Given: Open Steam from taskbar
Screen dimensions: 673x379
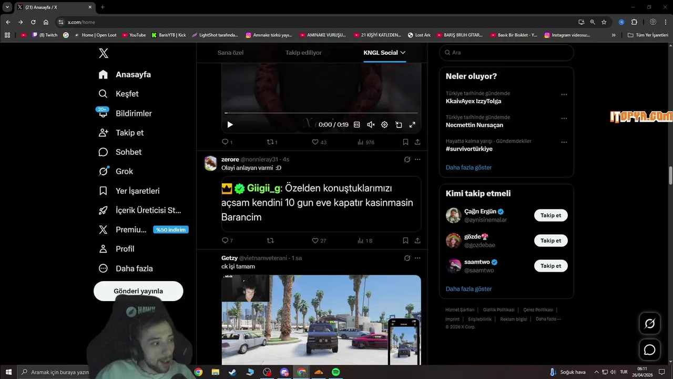Looking at the screenshot, I should point(232,372).
